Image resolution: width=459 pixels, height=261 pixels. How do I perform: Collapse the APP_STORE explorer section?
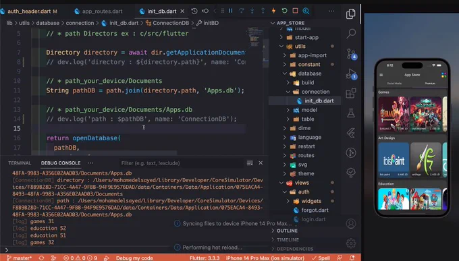point(290,23)
